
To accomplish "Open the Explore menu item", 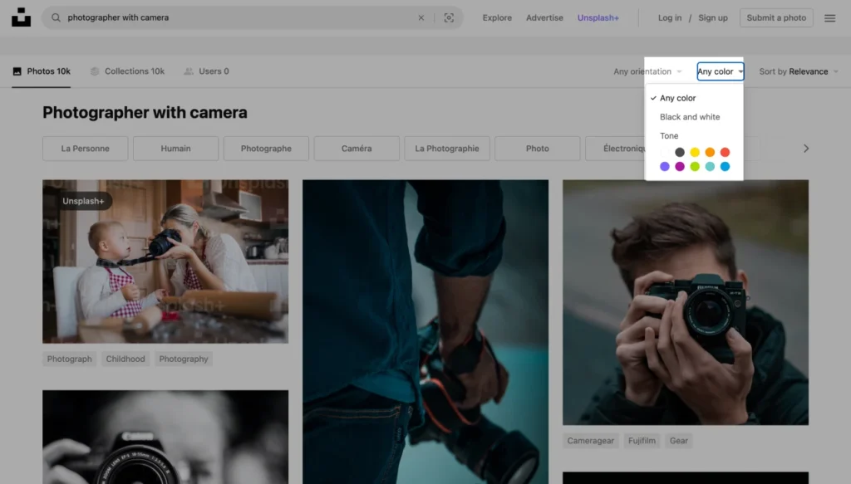I will (496, 17).
